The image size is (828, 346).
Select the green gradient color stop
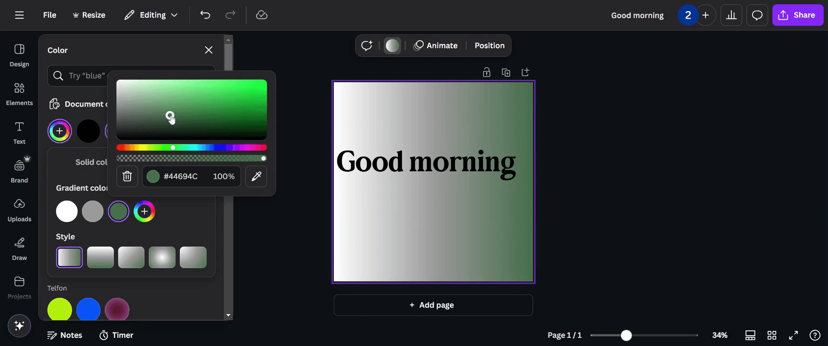[119, 211]
